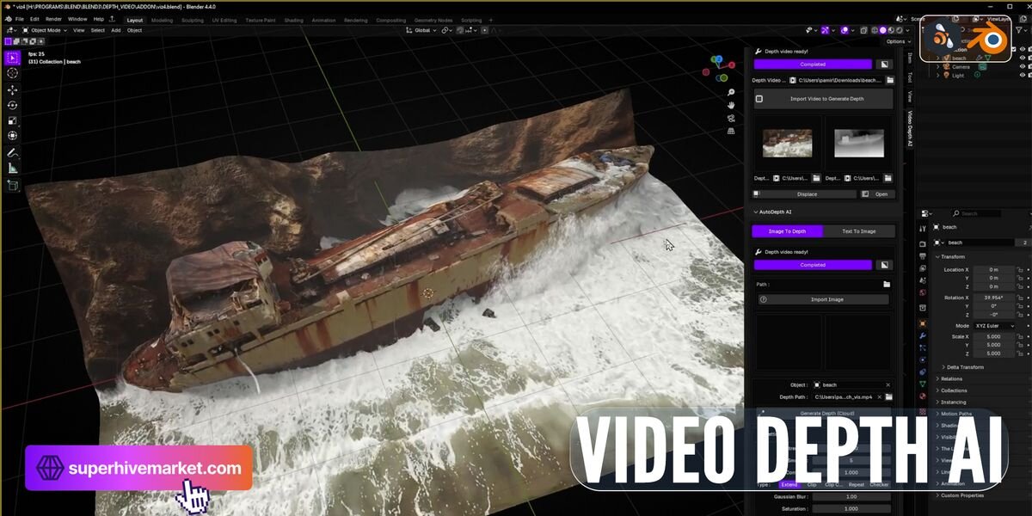Open the Object Data properties tab icon

point(923,384)
